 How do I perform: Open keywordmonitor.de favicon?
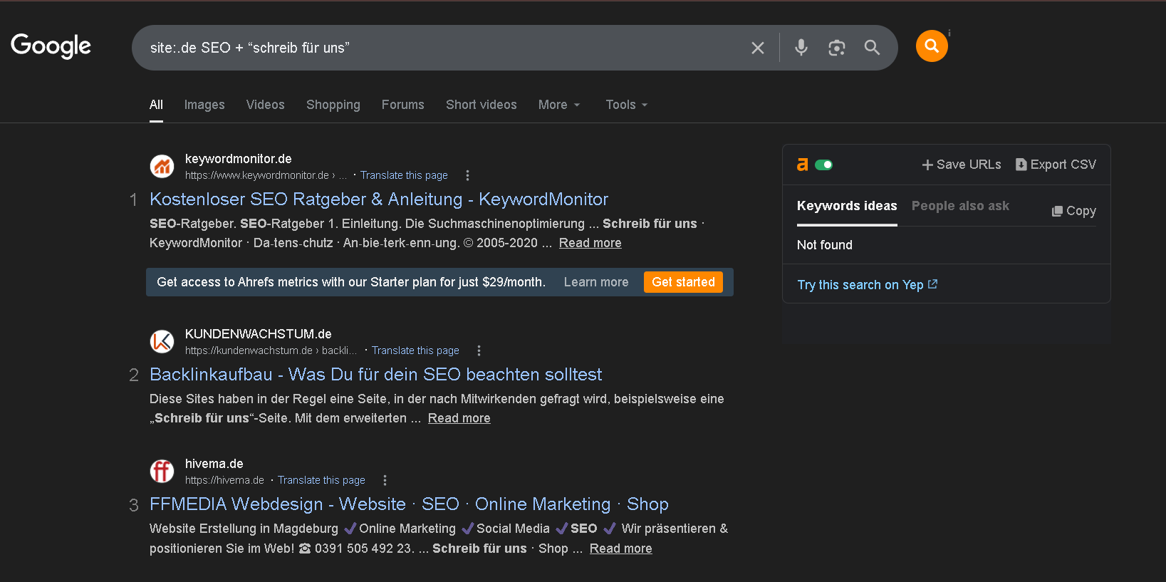click(x=162, y=167)
